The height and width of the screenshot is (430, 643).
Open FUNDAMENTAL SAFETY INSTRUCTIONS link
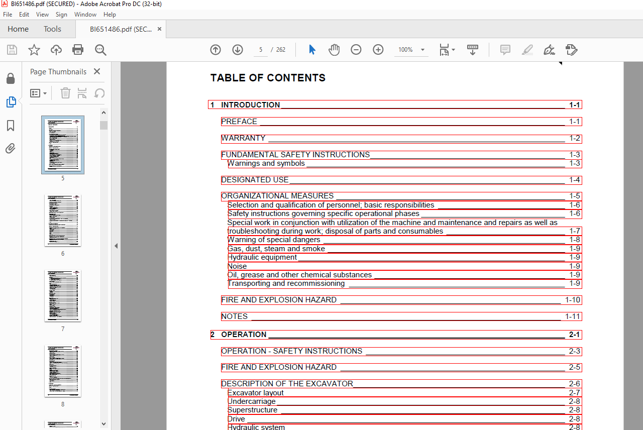pos(401,155)
